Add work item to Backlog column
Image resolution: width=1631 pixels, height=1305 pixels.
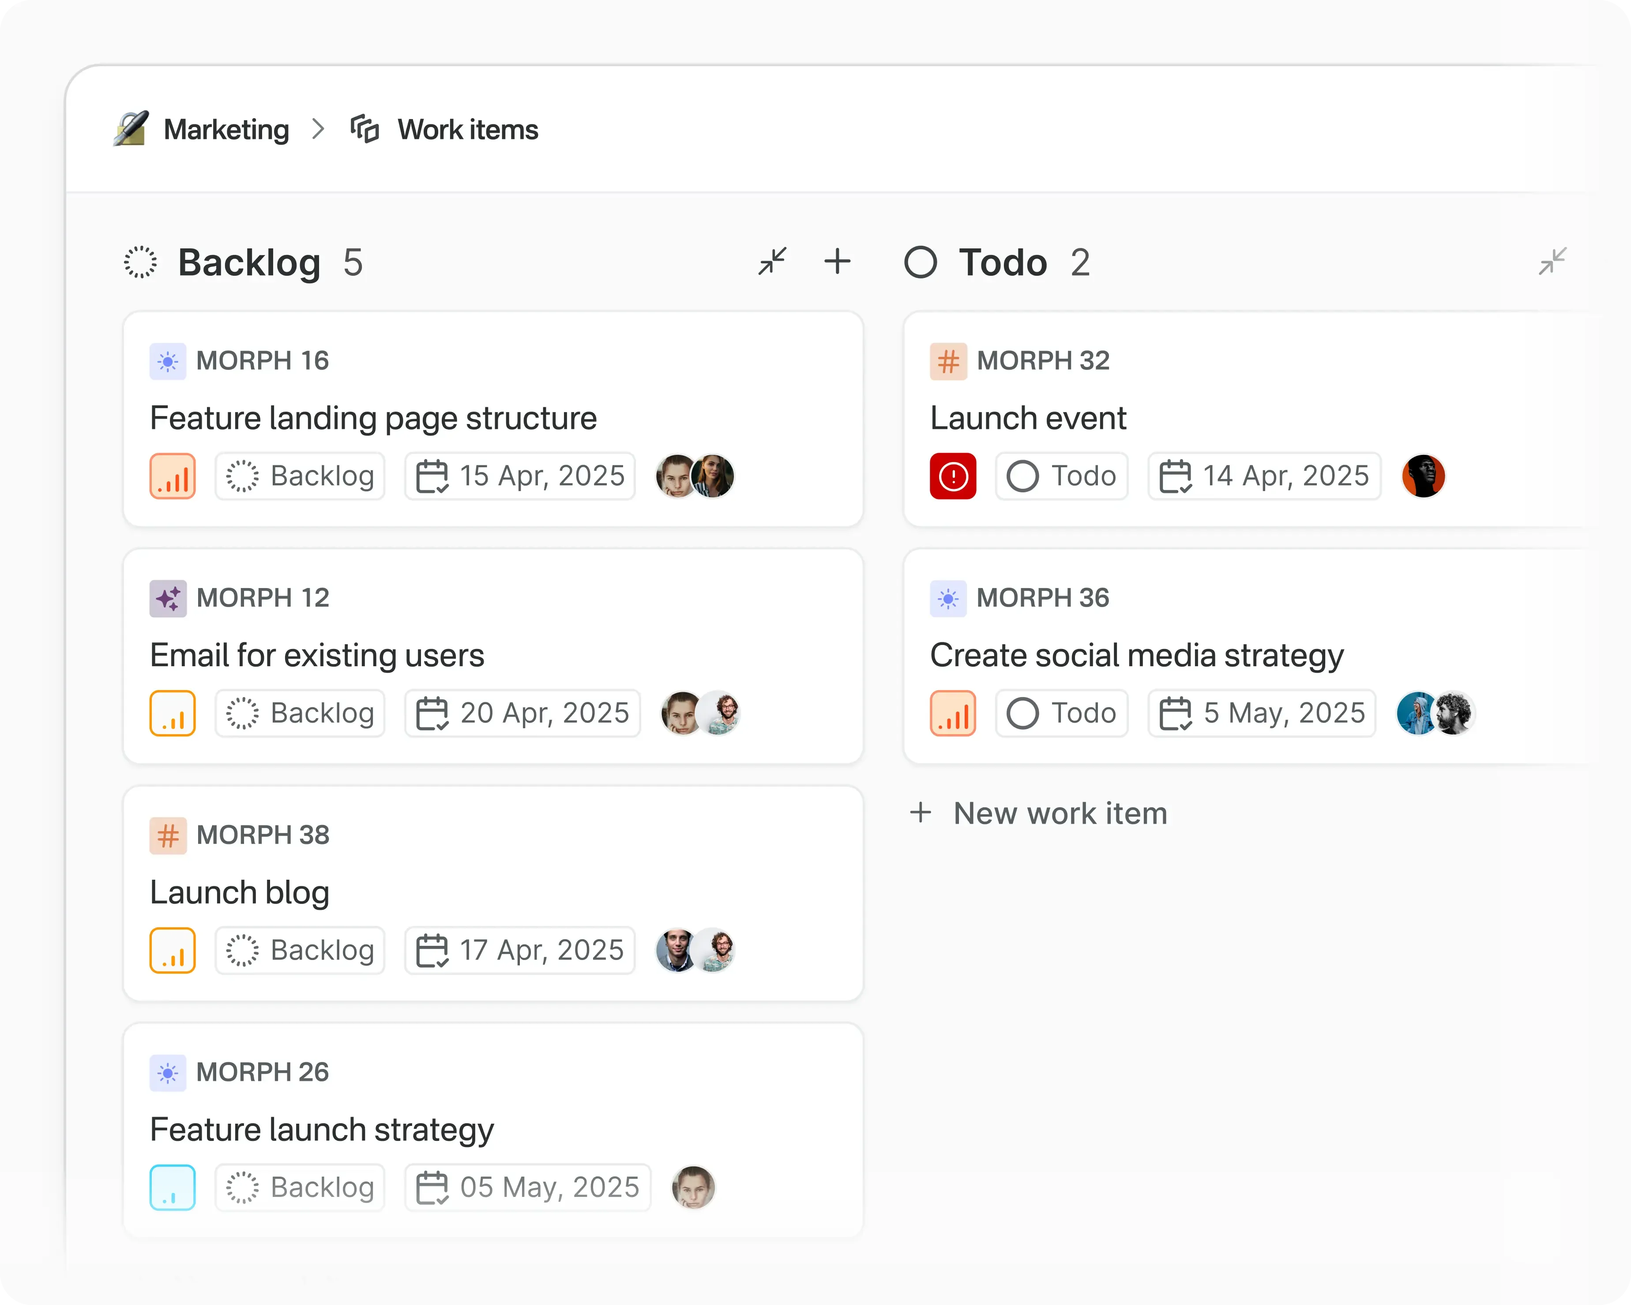837,262
